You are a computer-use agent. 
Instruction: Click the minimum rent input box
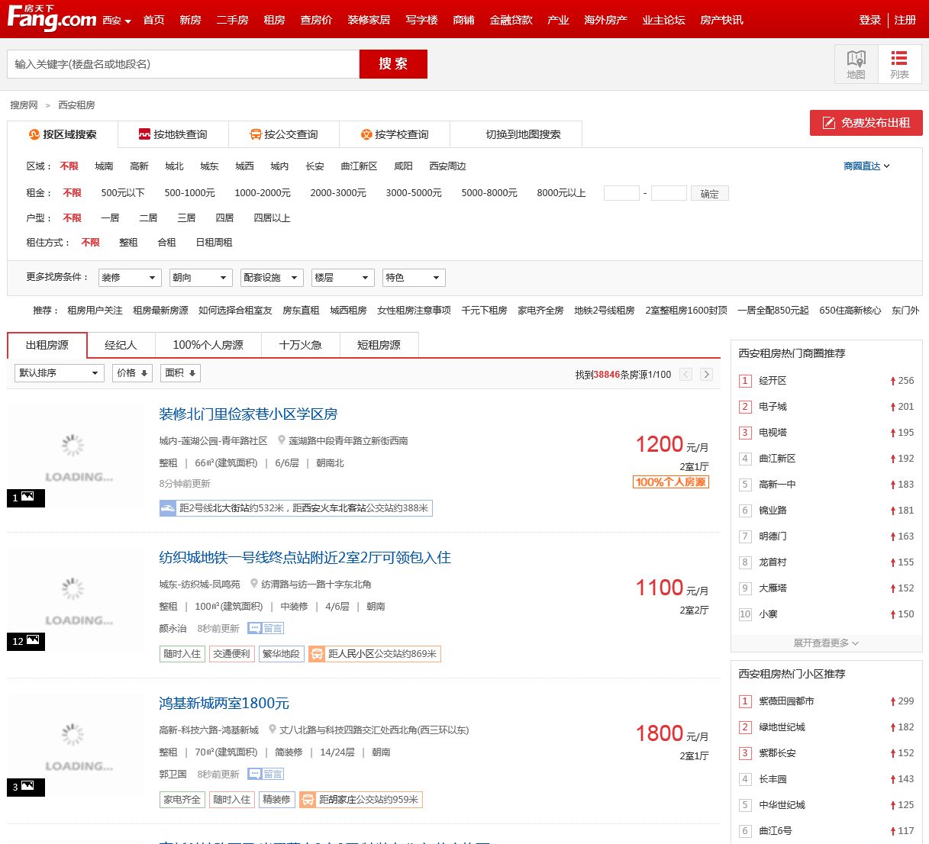[621, 193]
